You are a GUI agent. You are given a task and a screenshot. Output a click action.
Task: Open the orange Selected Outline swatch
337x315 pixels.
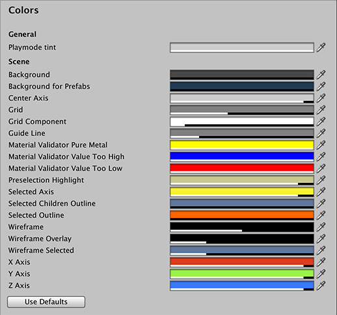tap(242, 215)
